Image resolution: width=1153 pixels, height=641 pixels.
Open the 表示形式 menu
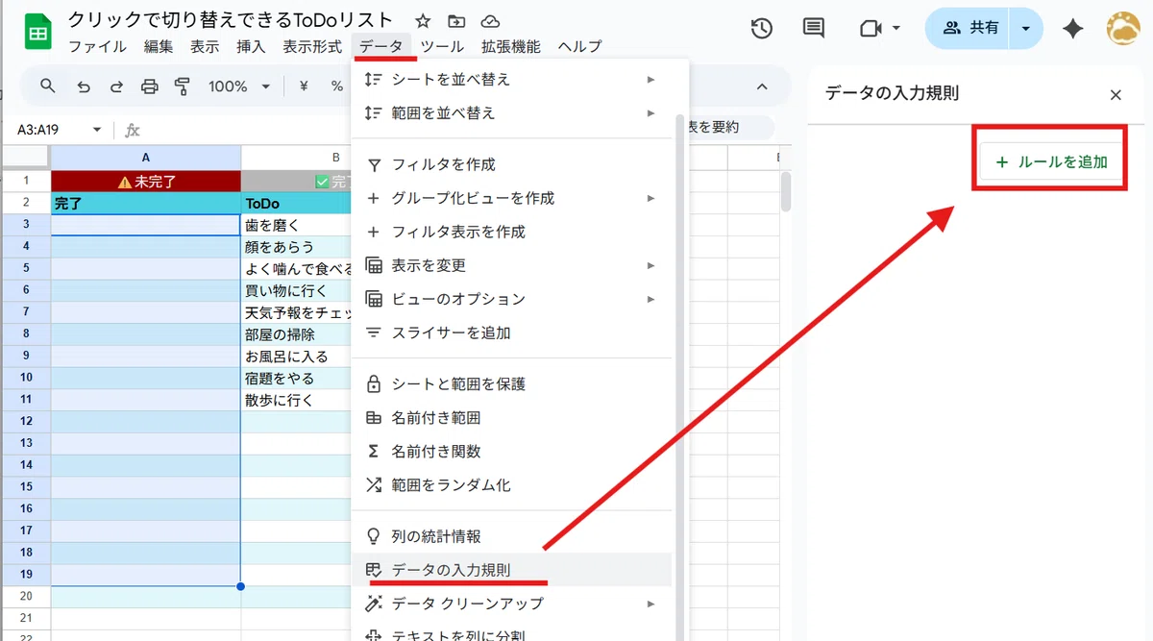pos(312,46)
